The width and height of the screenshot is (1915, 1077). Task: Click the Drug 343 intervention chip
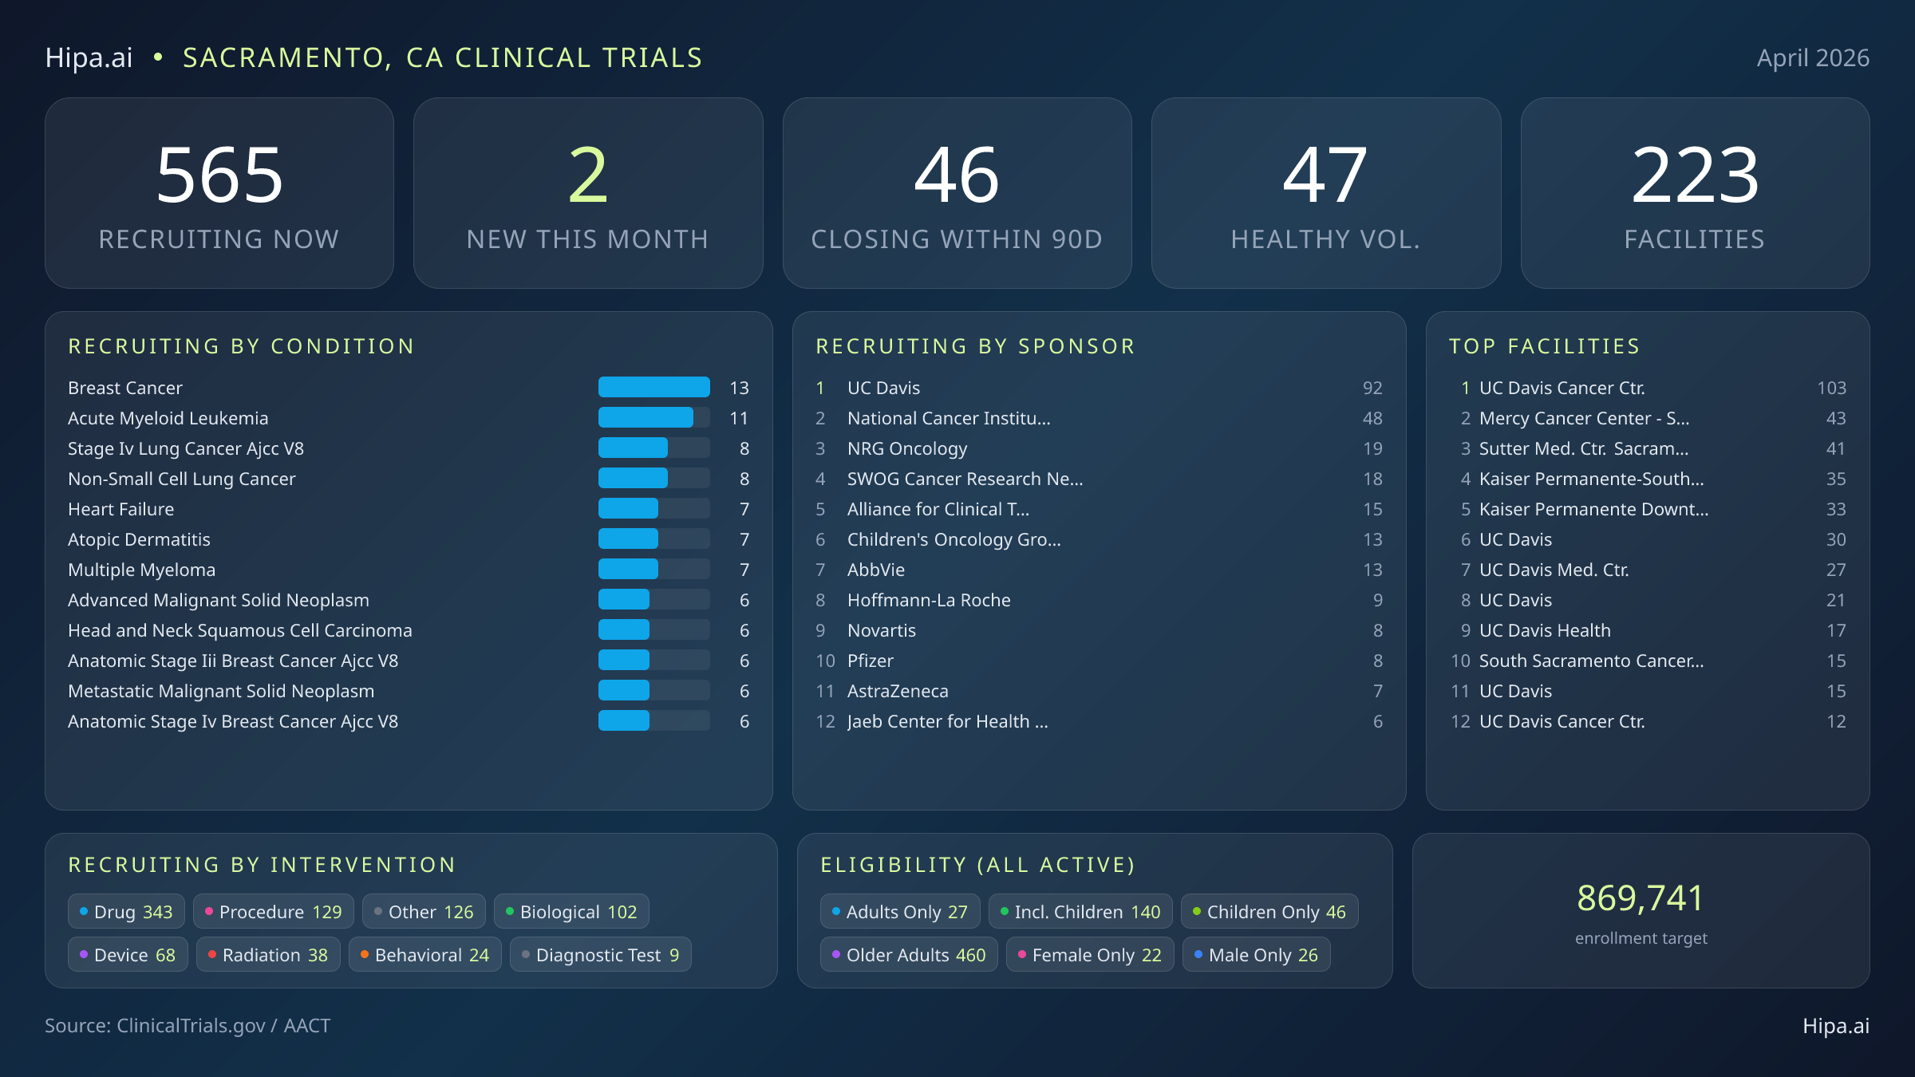[126, 912]
